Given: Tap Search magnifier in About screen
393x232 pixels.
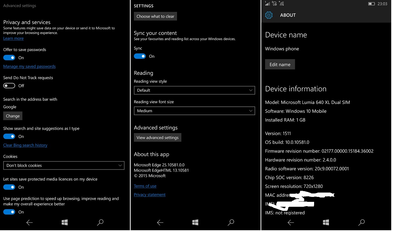Looking at the screenshot, I should 361,222.
